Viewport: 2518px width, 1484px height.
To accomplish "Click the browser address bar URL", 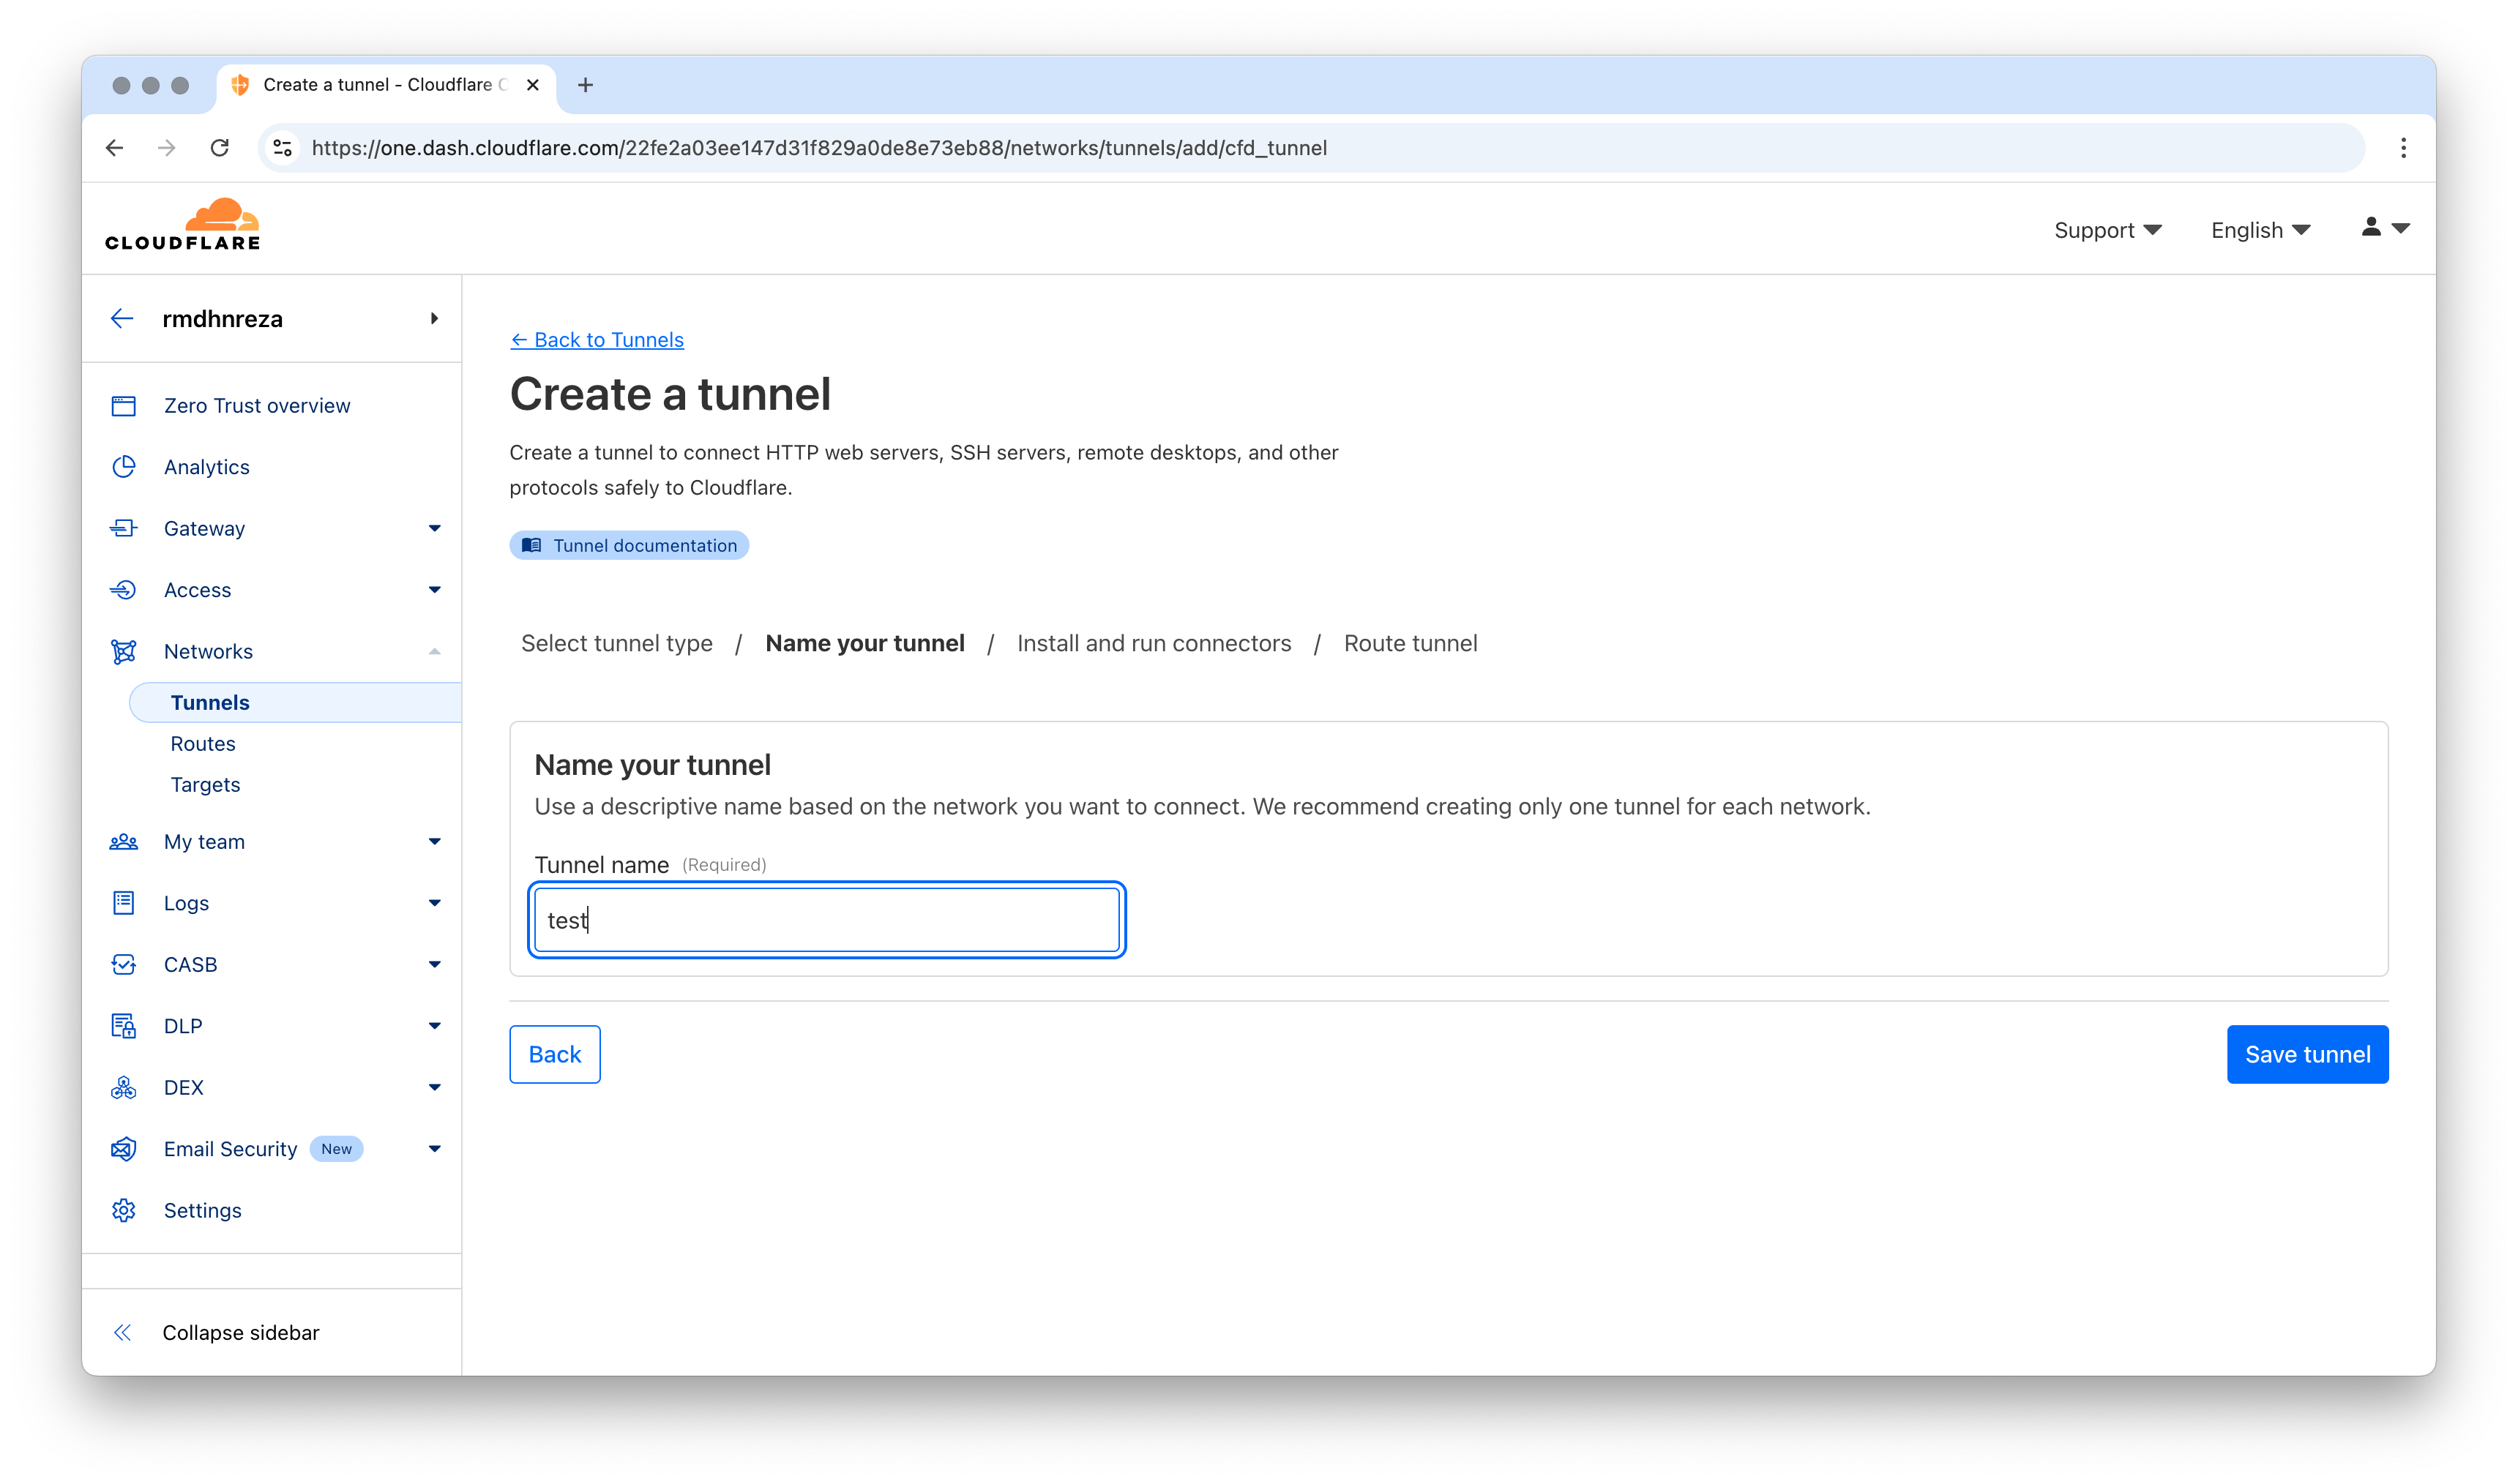I will point(819,148).
